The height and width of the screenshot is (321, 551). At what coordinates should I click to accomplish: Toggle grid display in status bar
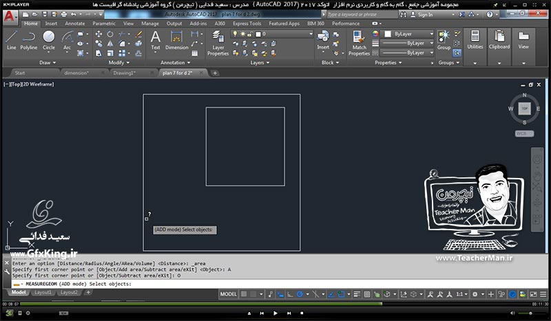[x=244, y=294]
